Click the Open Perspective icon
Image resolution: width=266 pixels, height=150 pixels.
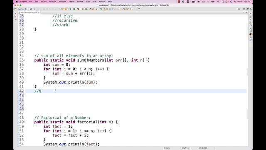244,9
